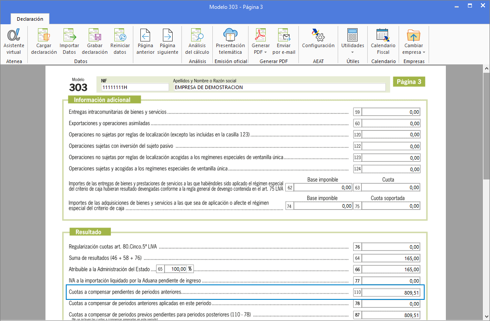Click field 124 value box
Viewport: 490px width, 321px height.
tap(391, 169)
